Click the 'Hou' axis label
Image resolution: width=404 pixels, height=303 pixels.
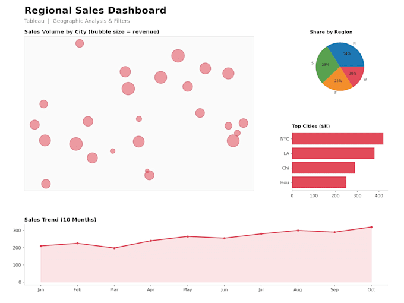tap(285, 182)
